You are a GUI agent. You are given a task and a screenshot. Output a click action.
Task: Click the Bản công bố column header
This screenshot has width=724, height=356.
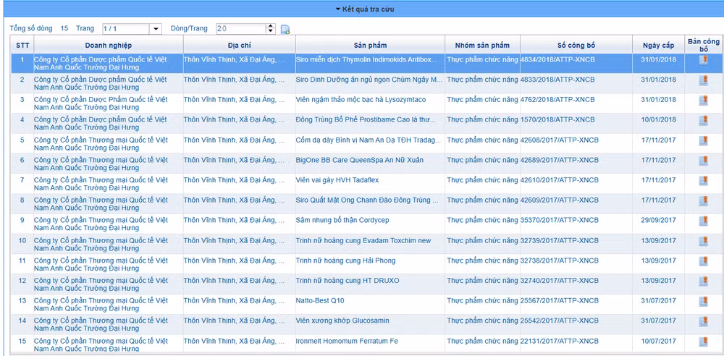(x=703, y=46)
